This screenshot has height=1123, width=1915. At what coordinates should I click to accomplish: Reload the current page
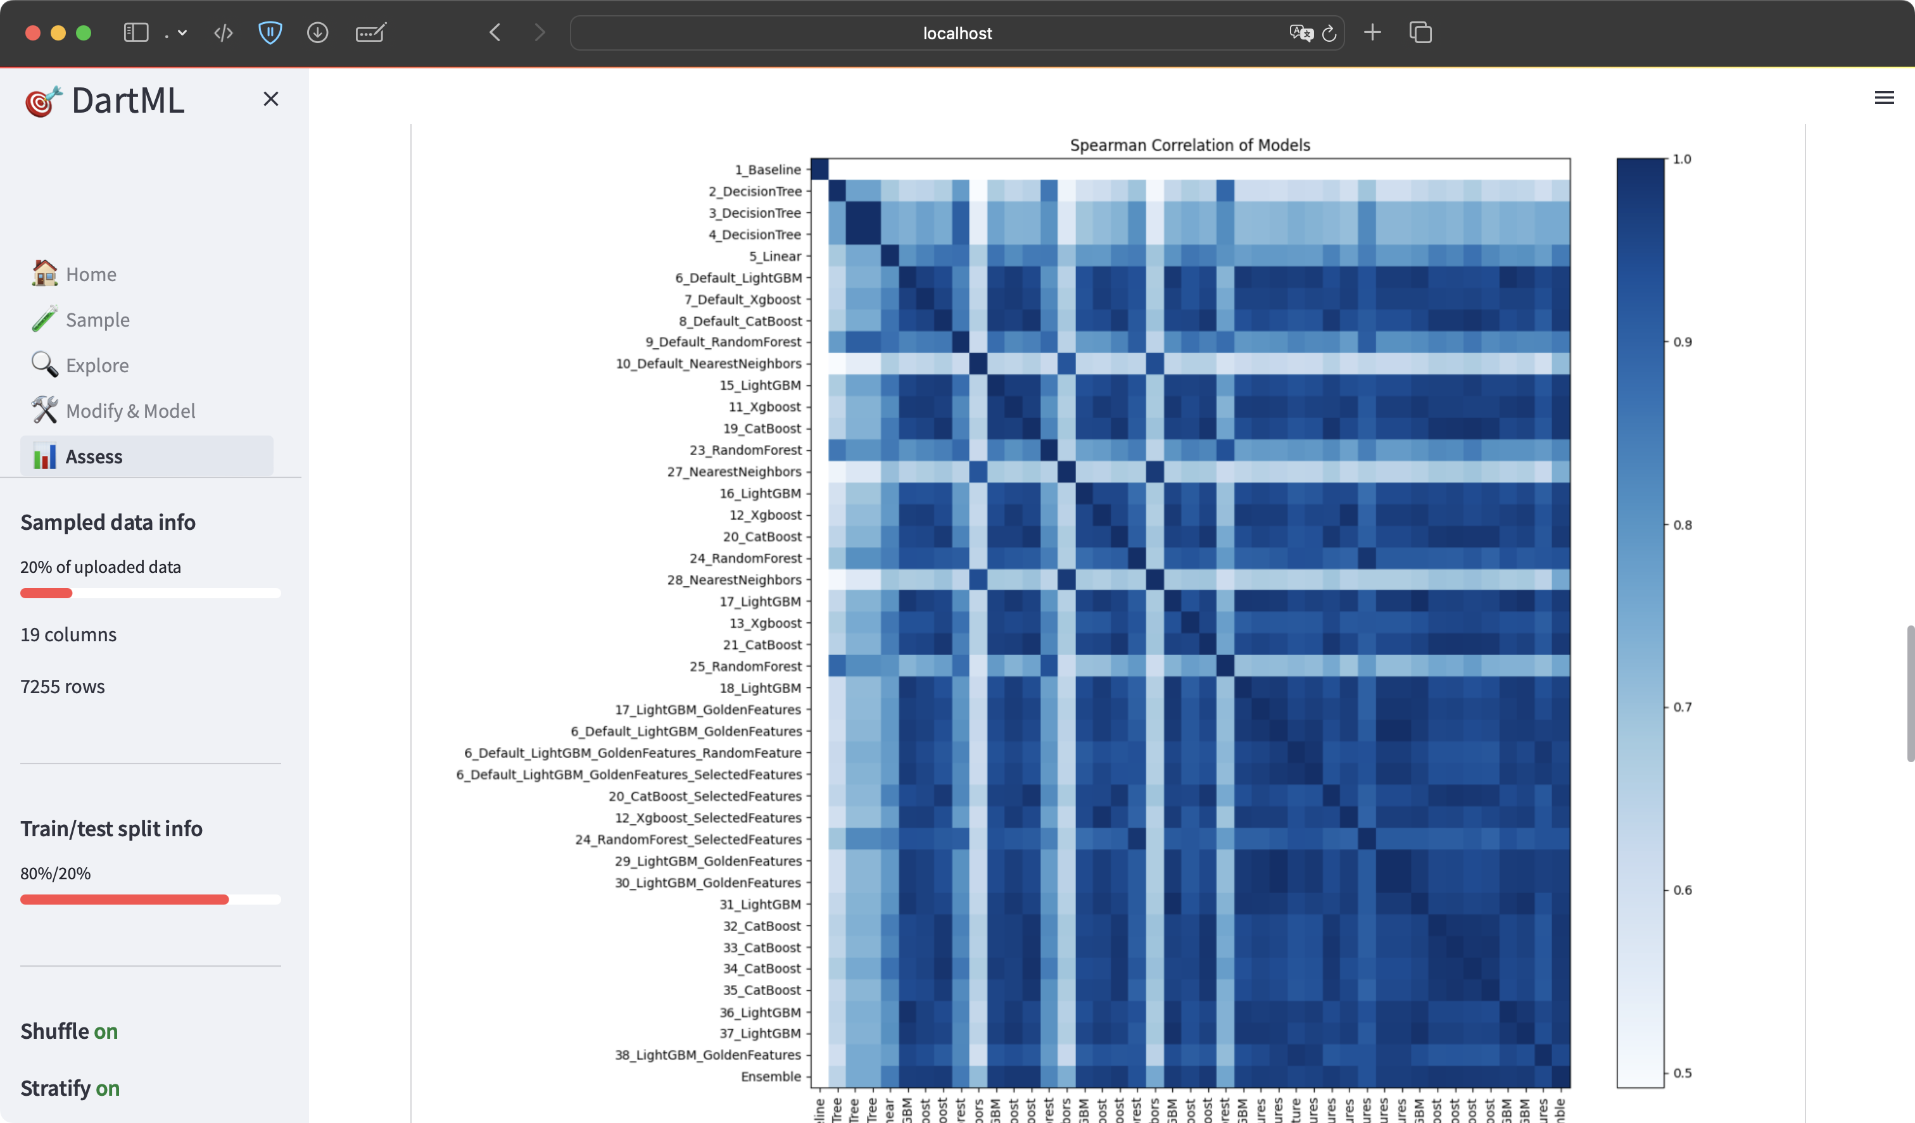click(x=1329, y=34)
